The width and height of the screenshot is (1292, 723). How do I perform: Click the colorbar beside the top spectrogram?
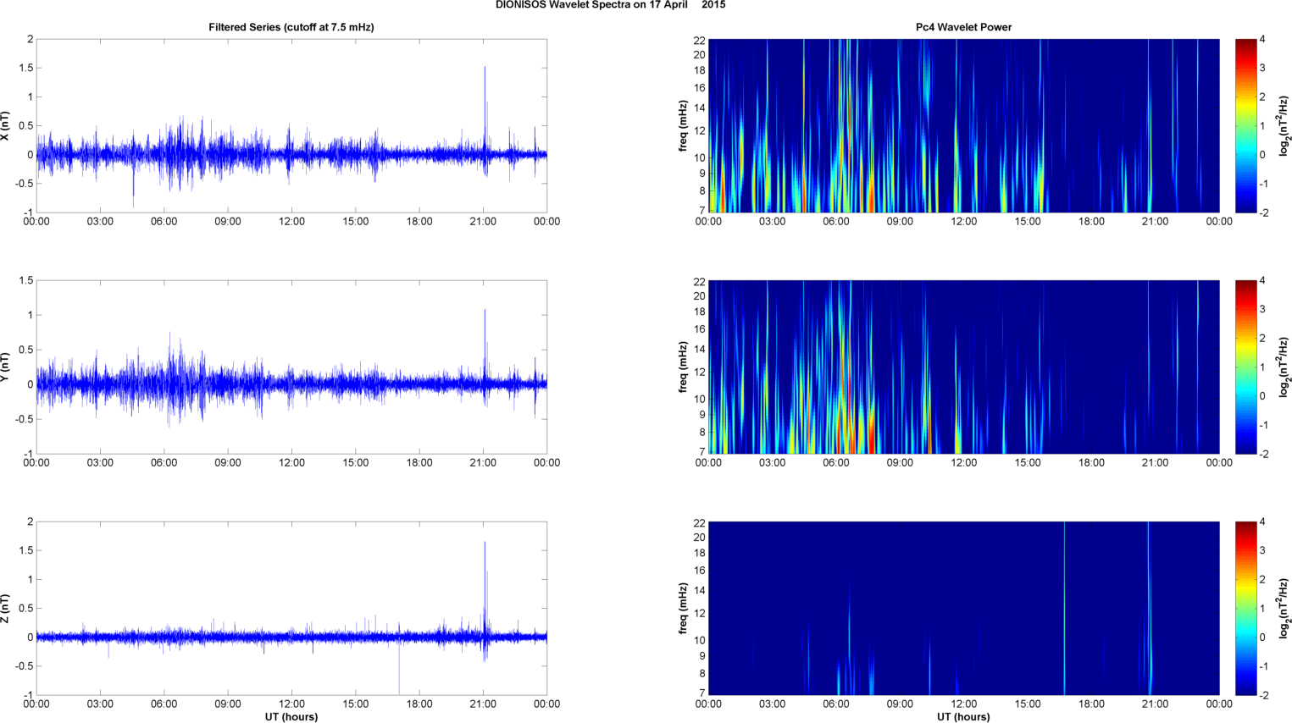(x=1245, y=125)
